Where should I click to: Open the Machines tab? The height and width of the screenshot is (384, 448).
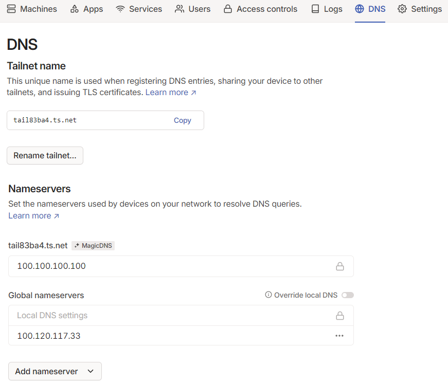(x=32, y=9)
